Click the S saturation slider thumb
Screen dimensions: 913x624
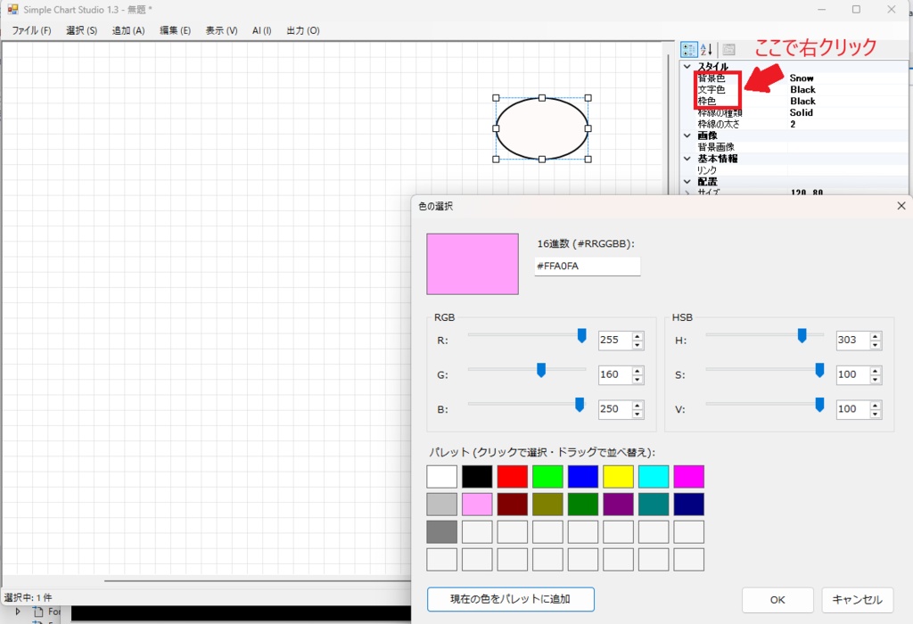pyautogui.click(x=819, y=370)
